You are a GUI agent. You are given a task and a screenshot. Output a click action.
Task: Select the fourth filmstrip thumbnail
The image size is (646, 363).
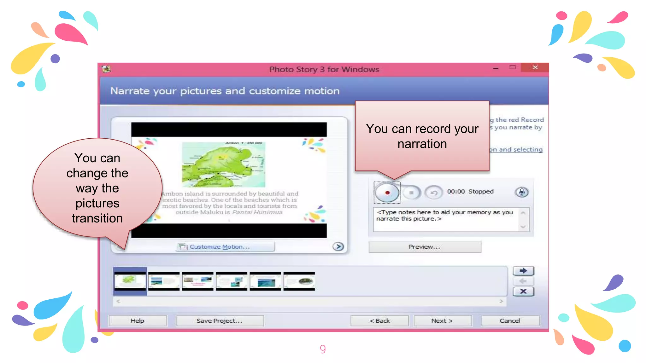point(231,281)
